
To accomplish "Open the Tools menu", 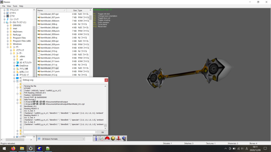I will (x=15, y=6).
